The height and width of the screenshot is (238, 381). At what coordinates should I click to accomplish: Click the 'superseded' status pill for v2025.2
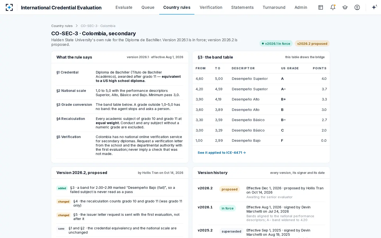tap(232, 231)
